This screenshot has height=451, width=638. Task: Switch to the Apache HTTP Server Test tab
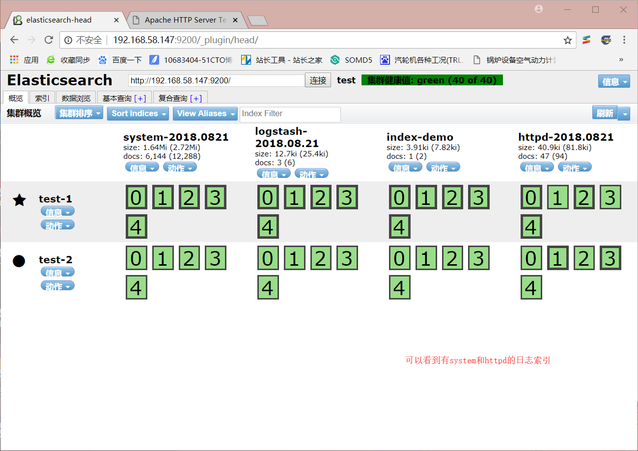coord(185,20)
